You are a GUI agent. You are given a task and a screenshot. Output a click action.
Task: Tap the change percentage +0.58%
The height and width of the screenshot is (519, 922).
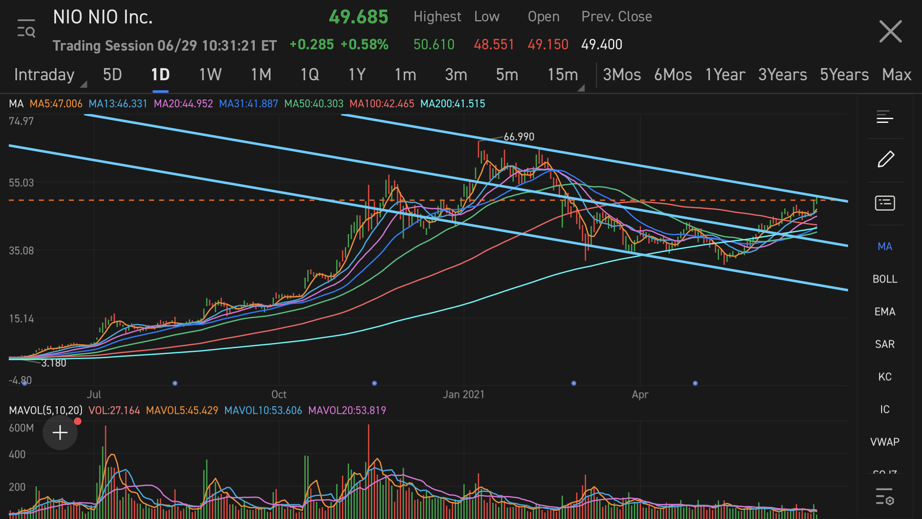click(x=365, y=44)
